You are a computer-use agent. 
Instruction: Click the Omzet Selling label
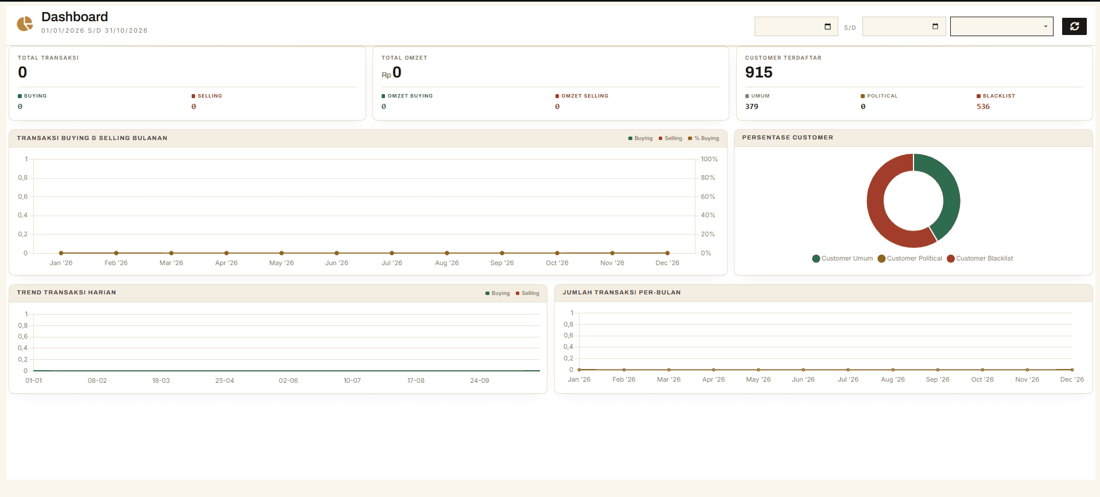[x=585, y=96]
